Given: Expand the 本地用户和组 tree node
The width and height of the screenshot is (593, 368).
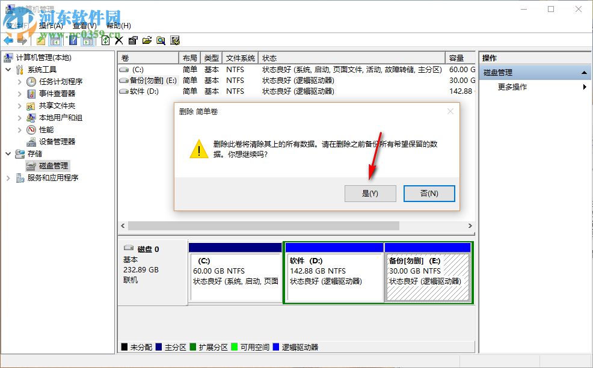Looking at the screenshot, I should (19, 117).
